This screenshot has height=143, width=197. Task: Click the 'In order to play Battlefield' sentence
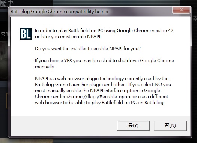104,34
